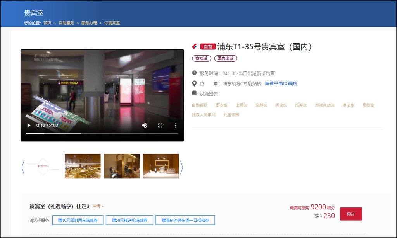Click the facilities icon beside 设施提供
Image resolution: width=397 pixels, height=238 pixels.
(194, 93)
